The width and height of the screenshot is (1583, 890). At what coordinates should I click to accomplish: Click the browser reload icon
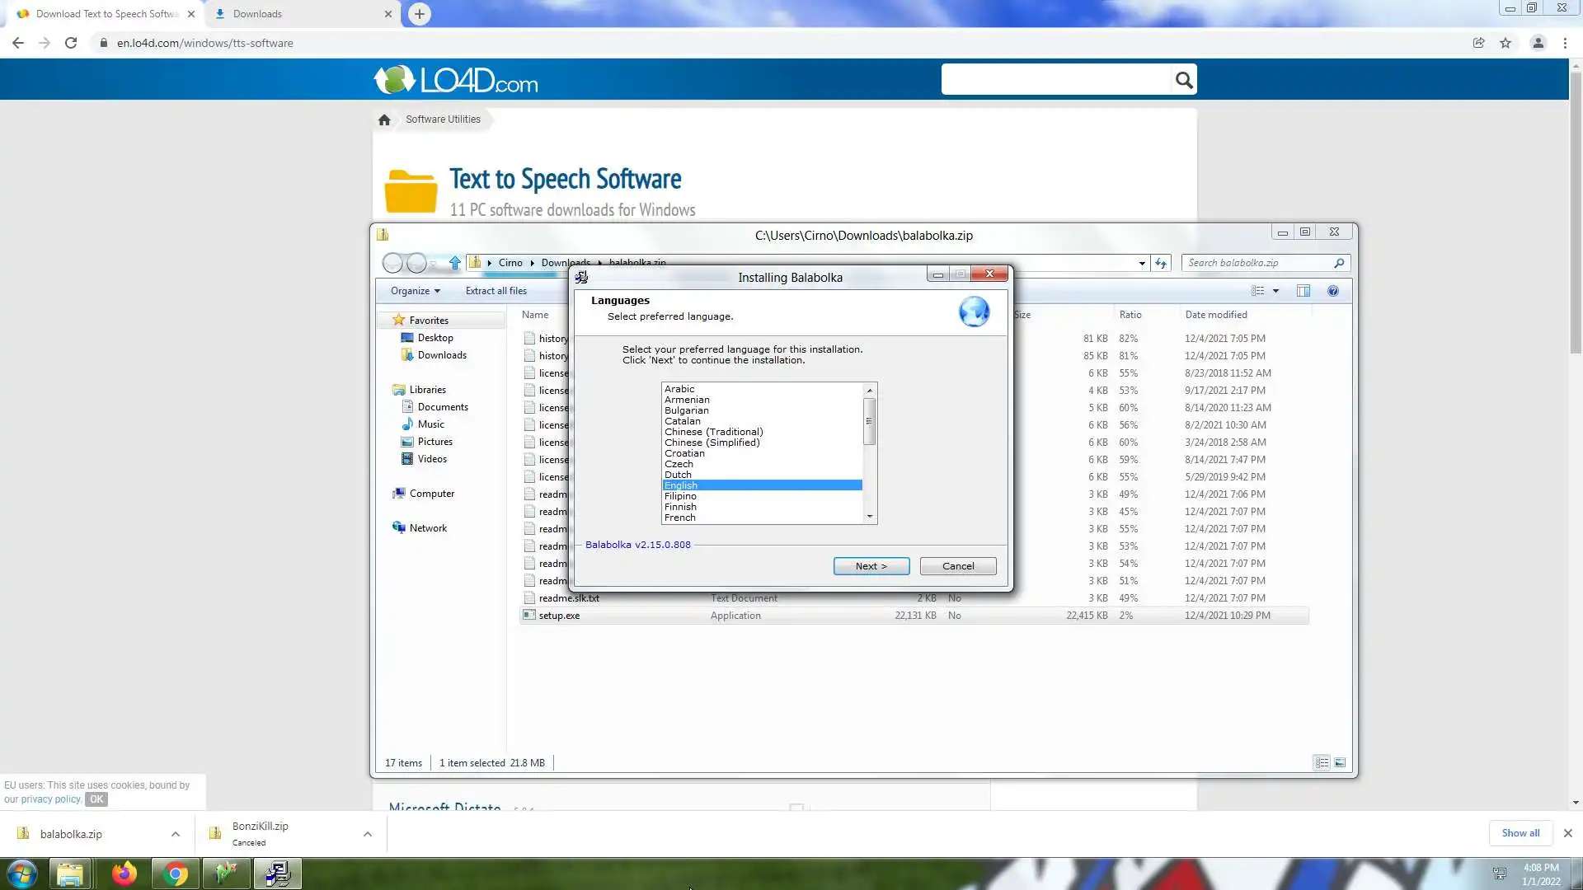coord(71,43)
